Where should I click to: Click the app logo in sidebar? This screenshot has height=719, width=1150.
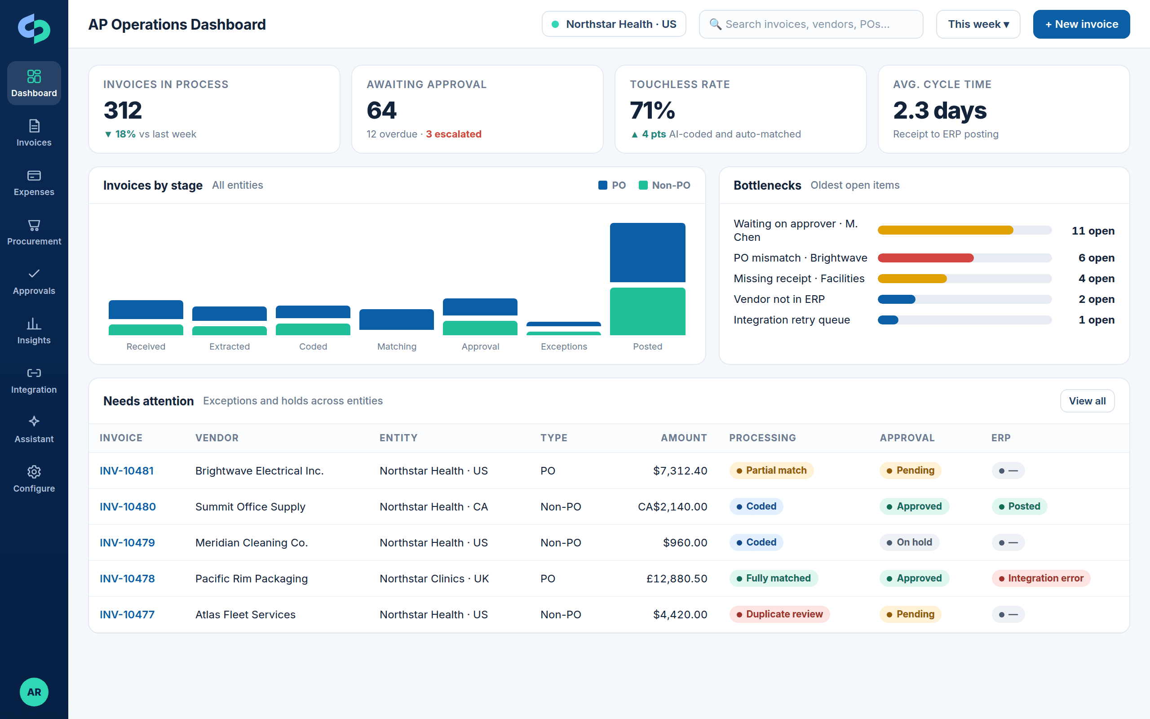34,28
